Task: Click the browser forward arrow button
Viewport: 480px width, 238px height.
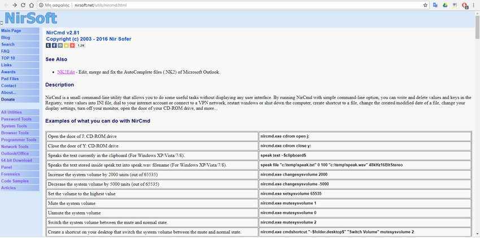Action: 14,5
